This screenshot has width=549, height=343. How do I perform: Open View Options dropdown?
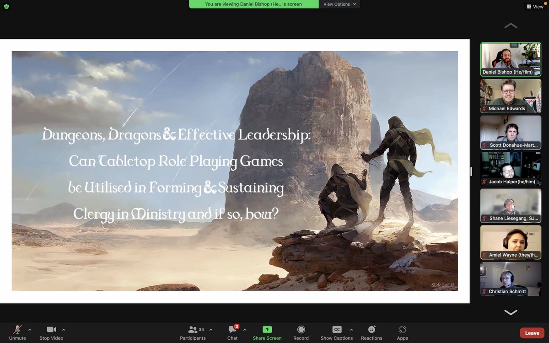click(339, 4)
